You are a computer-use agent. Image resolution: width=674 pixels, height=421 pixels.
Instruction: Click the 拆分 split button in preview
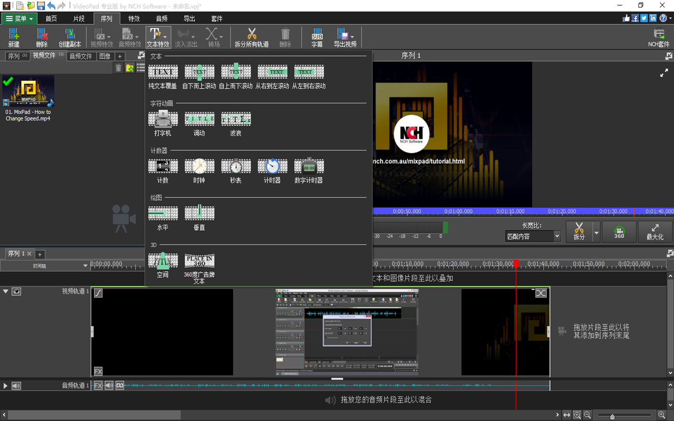579,232
